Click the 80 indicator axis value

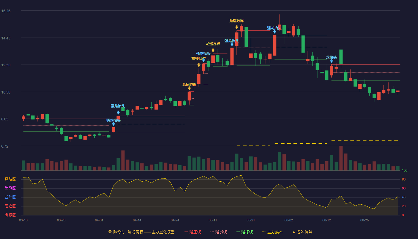tap(404, 179)
